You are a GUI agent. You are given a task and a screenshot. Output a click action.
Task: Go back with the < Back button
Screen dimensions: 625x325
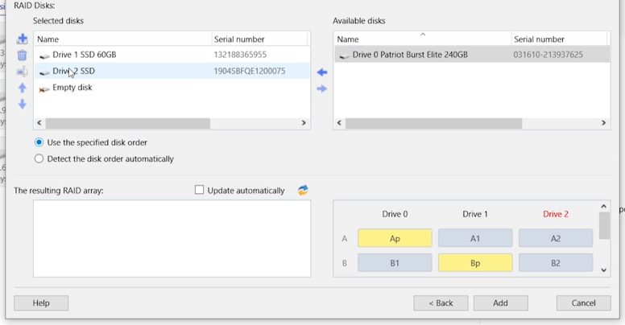click(441, 302)
